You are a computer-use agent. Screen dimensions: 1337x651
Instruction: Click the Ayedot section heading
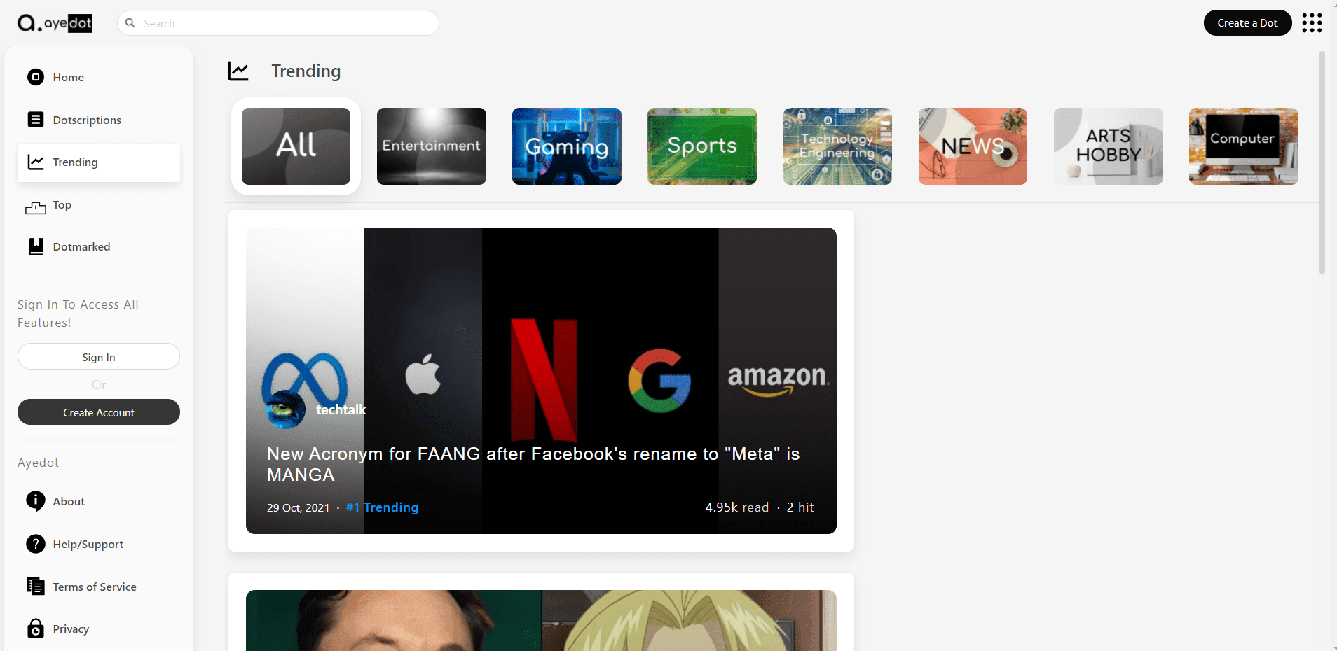(x=38, y=463)
